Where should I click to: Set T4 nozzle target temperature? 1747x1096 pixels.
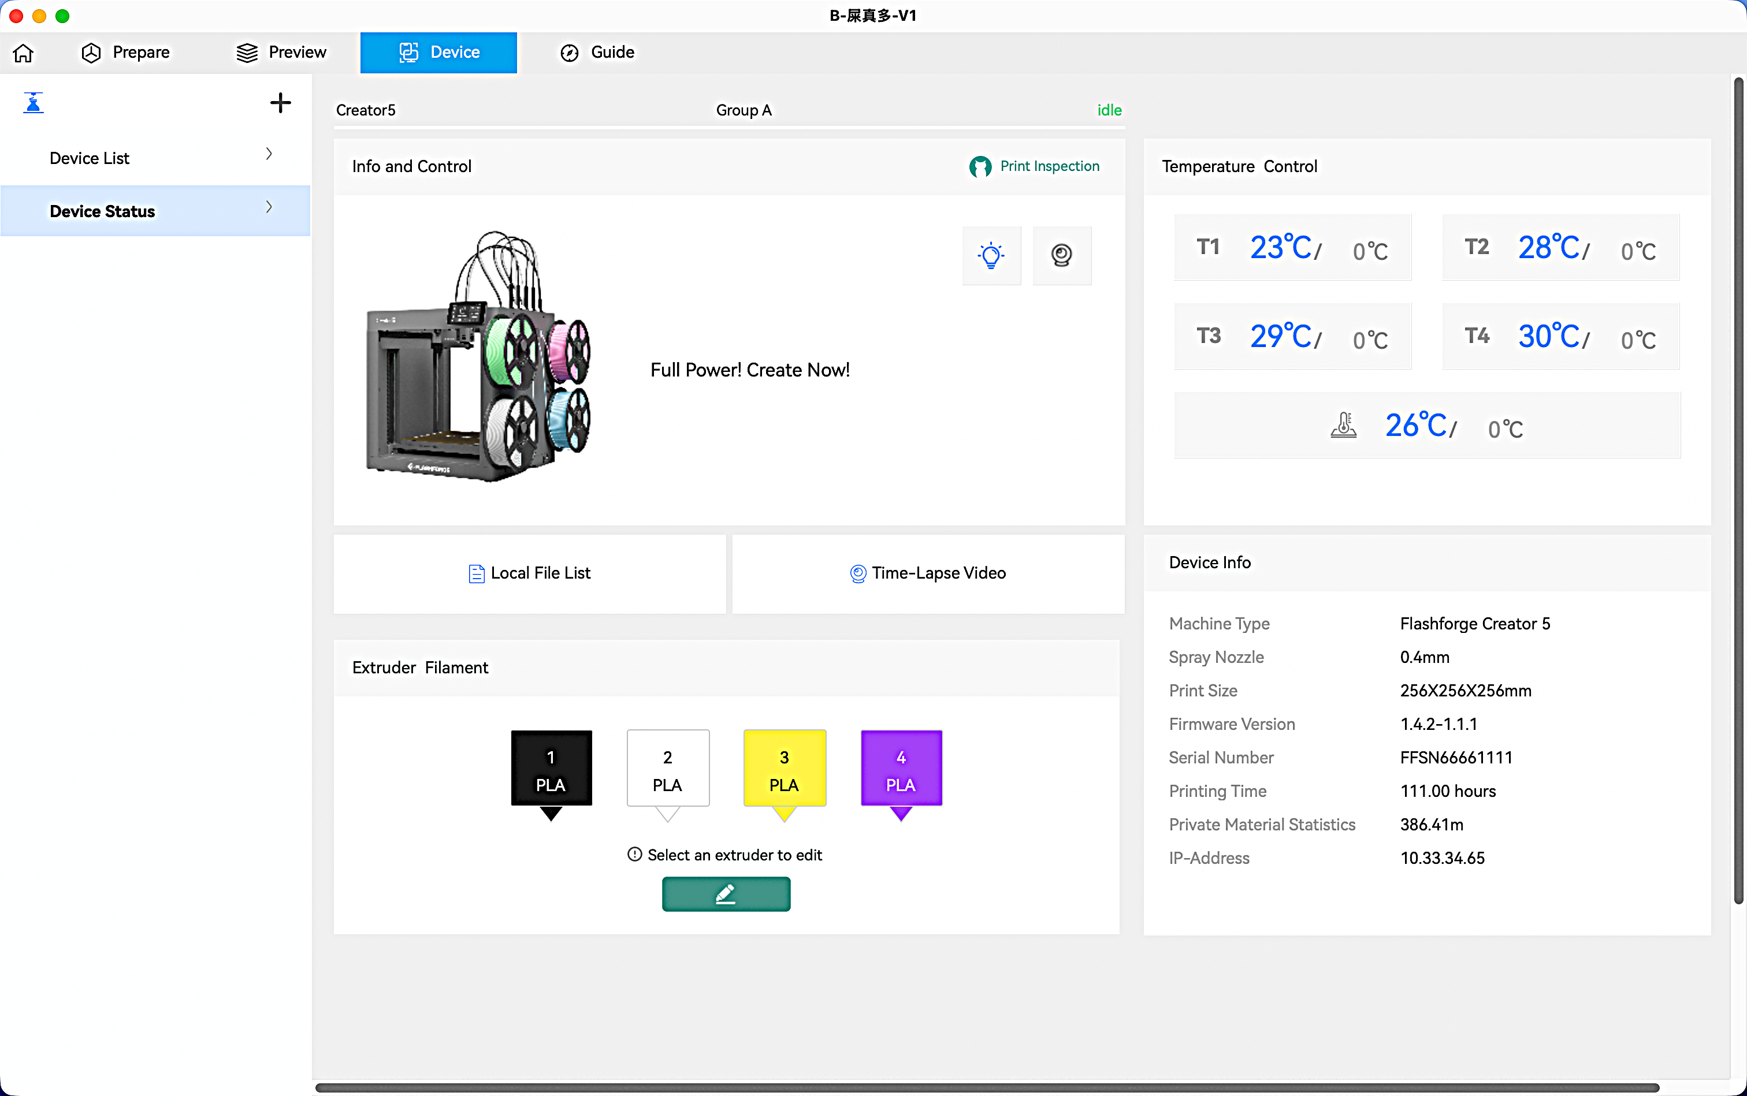click(x=1638, y=341)
